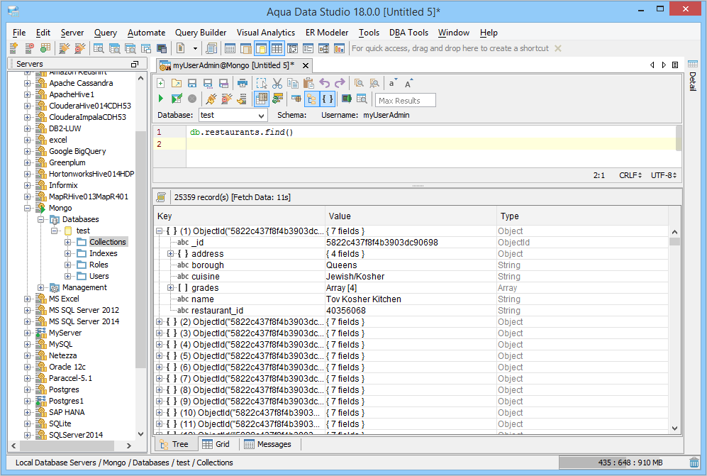This screenshot has height=476, width=707.
Task: Click the Print icon in editor toolbar
Action: coord(243,83)
